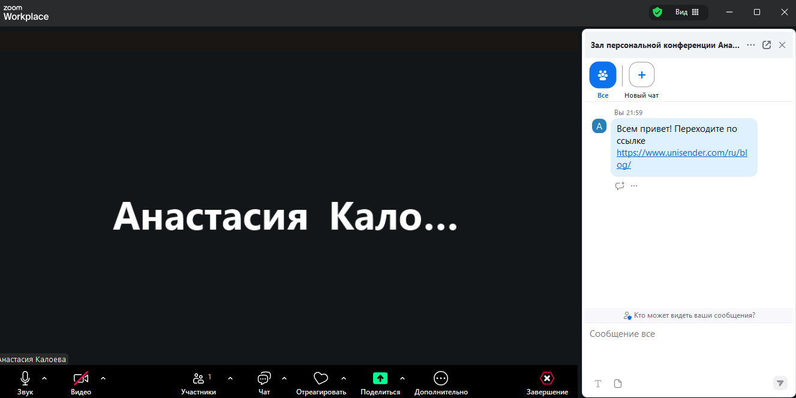The width and height of the screenshot is (796, 398).
Task: End the meeting with Завершение button
Action: click(x=547, y=382)
